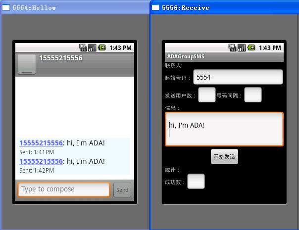Viewport: 299px width, 230px height.
Task: Tap the contact avatar for 15555215556
Action: (x=27, y=64)
